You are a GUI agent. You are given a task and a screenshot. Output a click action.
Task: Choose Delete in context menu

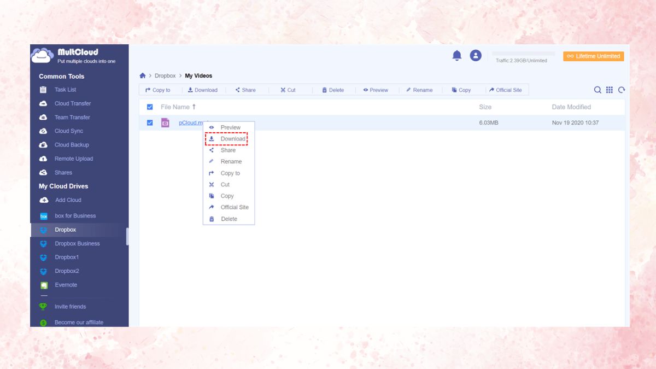[229, 219]
